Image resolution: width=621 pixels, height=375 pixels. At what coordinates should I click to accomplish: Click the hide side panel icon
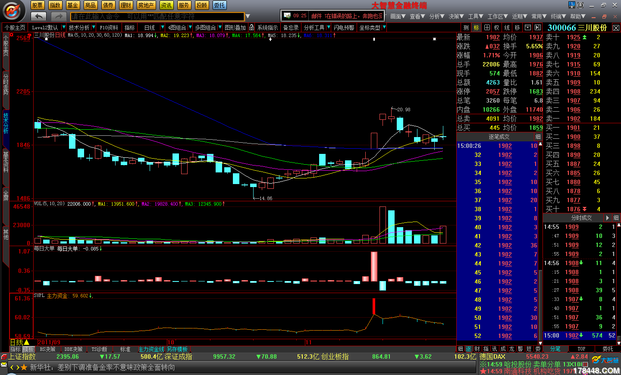click(537, 27)
